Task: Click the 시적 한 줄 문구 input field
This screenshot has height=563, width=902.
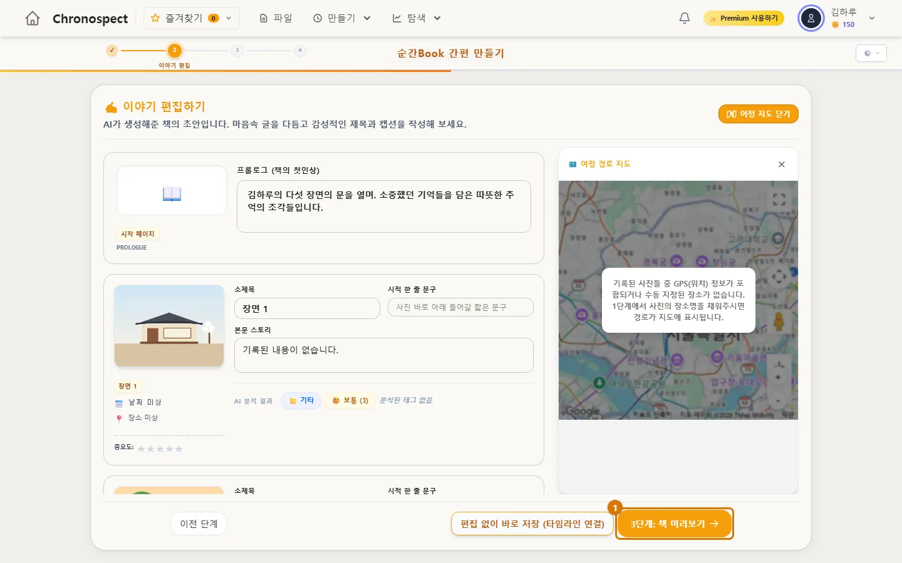Action: coord(460,307)
